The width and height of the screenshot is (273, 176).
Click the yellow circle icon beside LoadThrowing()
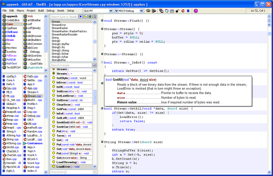54,162
